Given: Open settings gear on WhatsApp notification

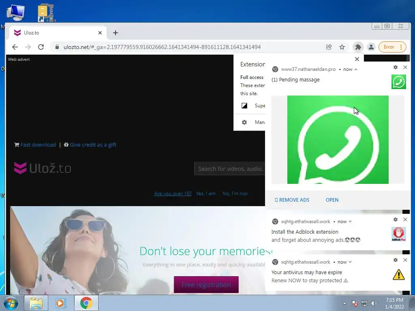Looking at the screenshot, I should (x=396, y=67).
